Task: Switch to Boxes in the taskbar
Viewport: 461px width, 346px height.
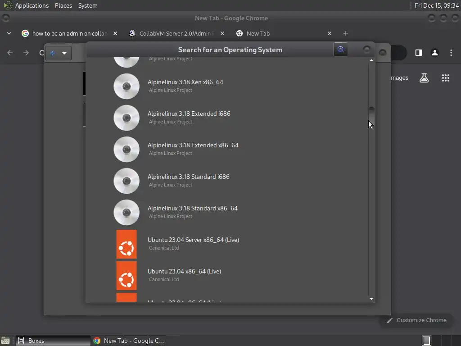Action: pos(53,341)
